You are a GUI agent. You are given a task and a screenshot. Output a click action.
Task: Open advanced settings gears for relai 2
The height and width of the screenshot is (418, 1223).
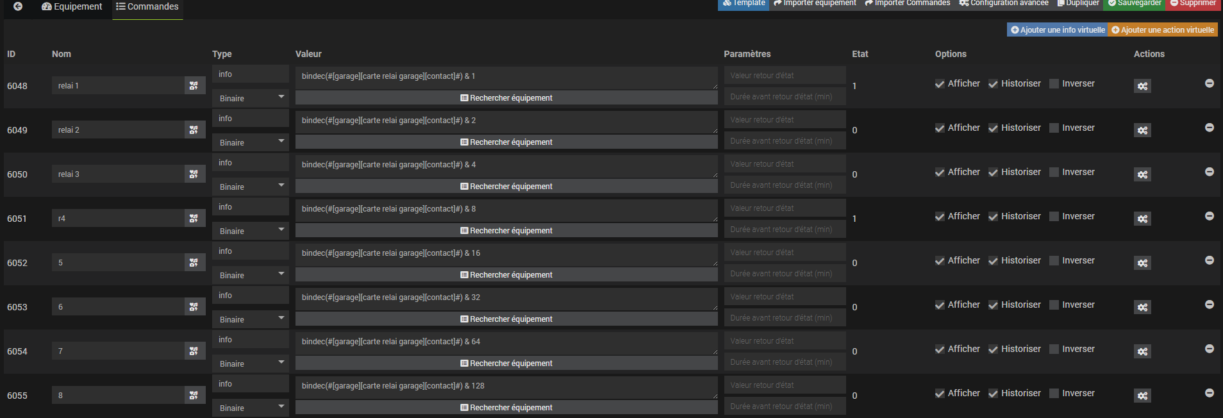pyautogui.click(x=1142, y=130)
